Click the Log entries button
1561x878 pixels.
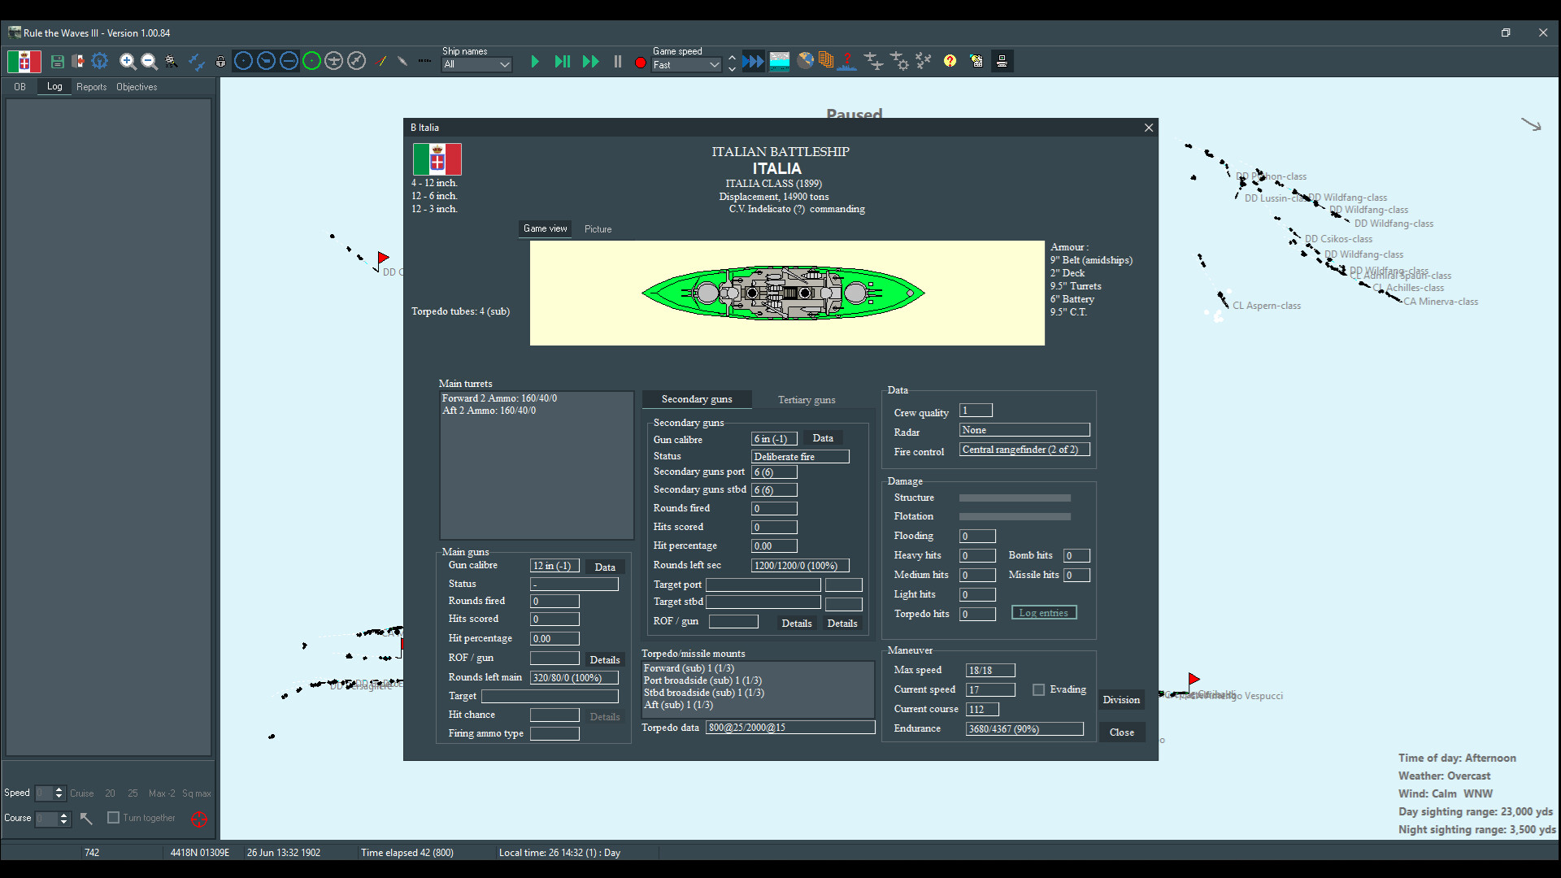[x=1043, y=612]
